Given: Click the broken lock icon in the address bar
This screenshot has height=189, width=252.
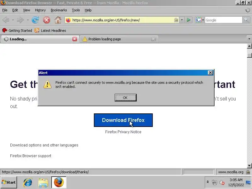Looking at the screenshot, I should [176, 20].
